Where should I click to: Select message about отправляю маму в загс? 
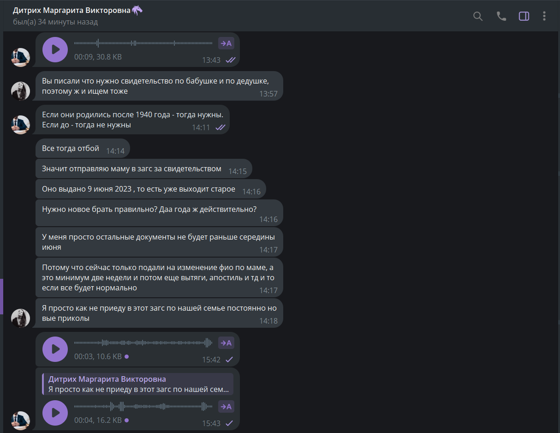(x=144, y=169)
